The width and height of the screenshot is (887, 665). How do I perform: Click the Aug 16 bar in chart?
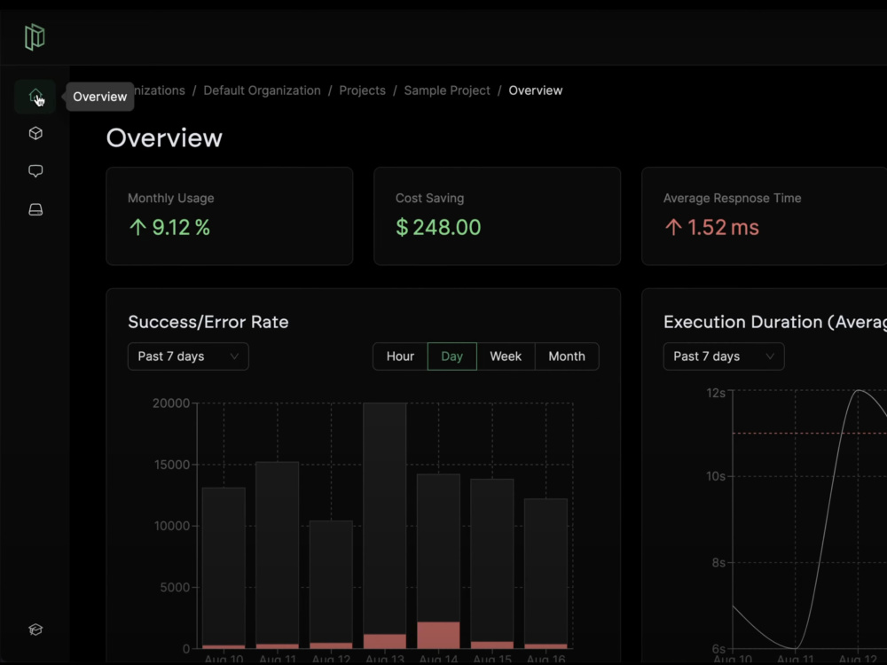click(x=546, y=574)
